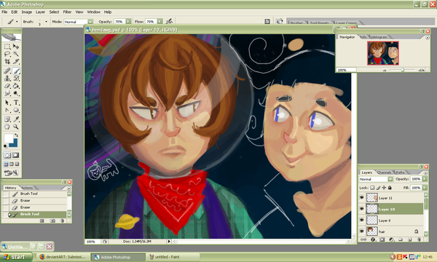437x262 pixels.
Task: Toggle visibility of the hair layer
Action: coord(362,231)
